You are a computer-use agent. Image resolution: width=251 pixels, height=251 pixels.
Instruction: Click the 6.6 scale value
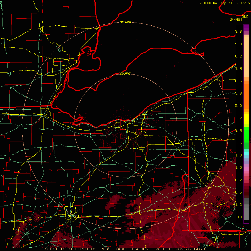click(238, 81)
